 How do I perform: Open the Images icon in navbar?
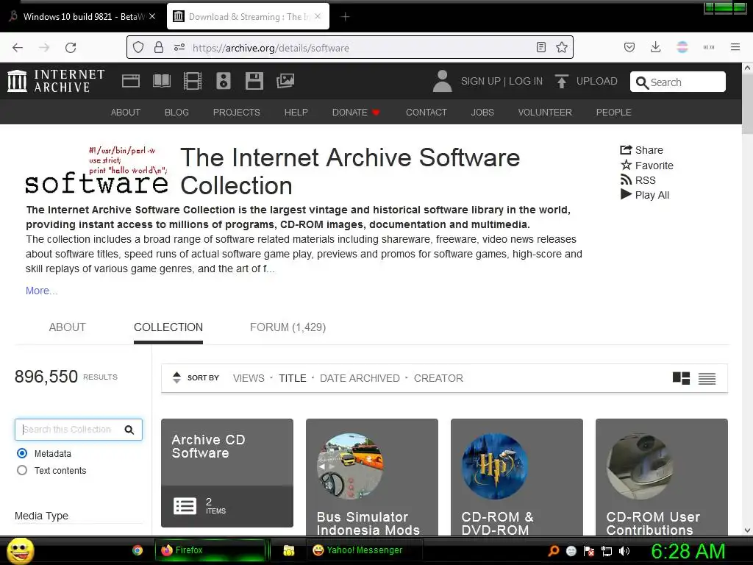[285, 81]
